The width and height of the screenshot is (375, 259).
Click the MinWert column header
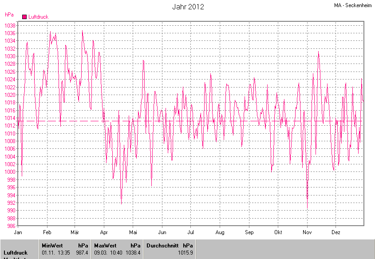[52, 245]
